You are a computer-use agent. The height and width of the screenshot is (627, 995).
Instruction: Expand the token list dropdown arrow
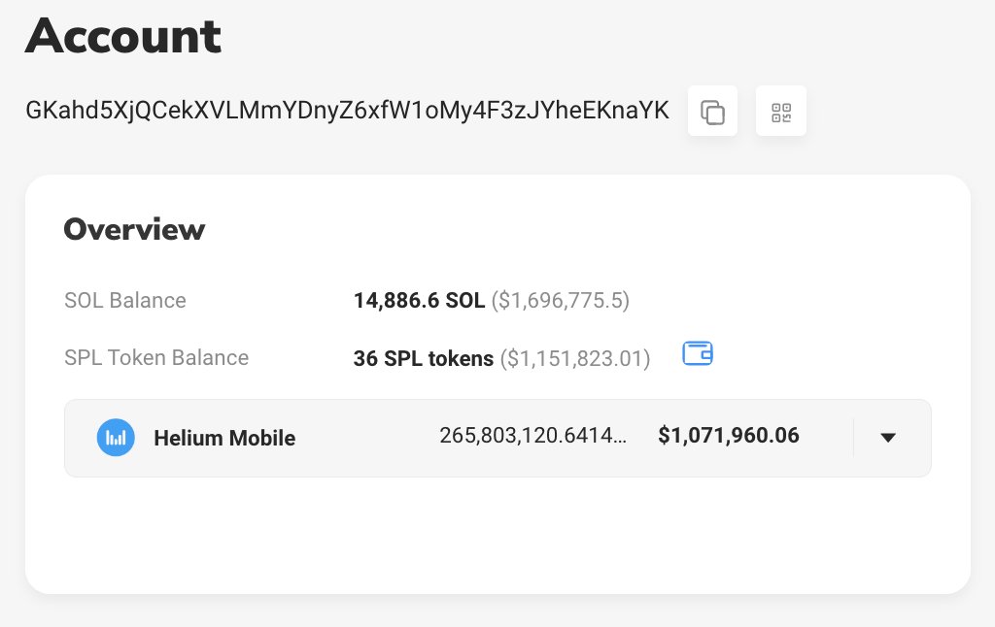(x=887, y=438)
